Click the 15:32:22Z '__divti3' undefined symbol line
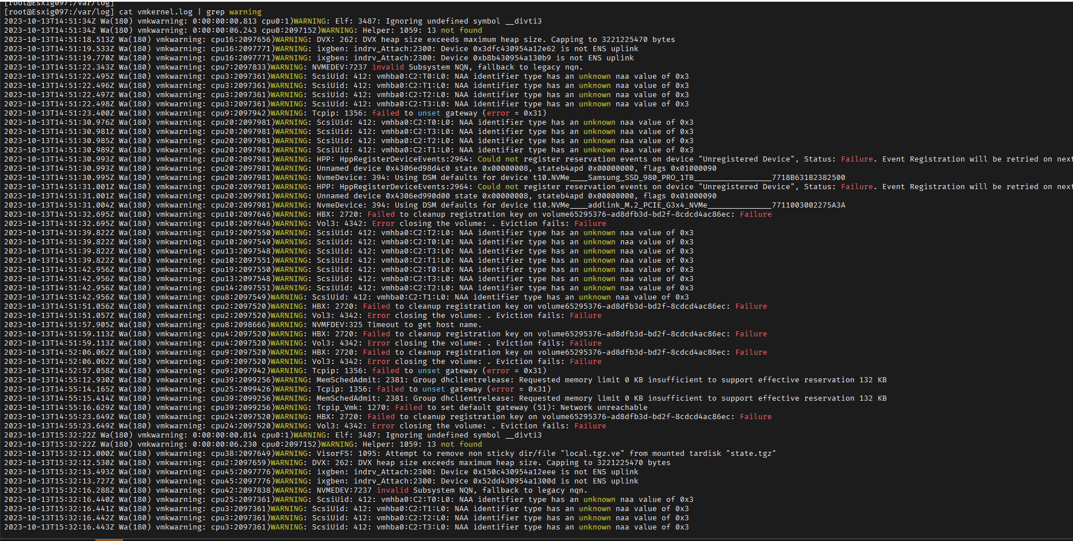1073x541 pixels. pyautogui.click(x=273, y=435)
